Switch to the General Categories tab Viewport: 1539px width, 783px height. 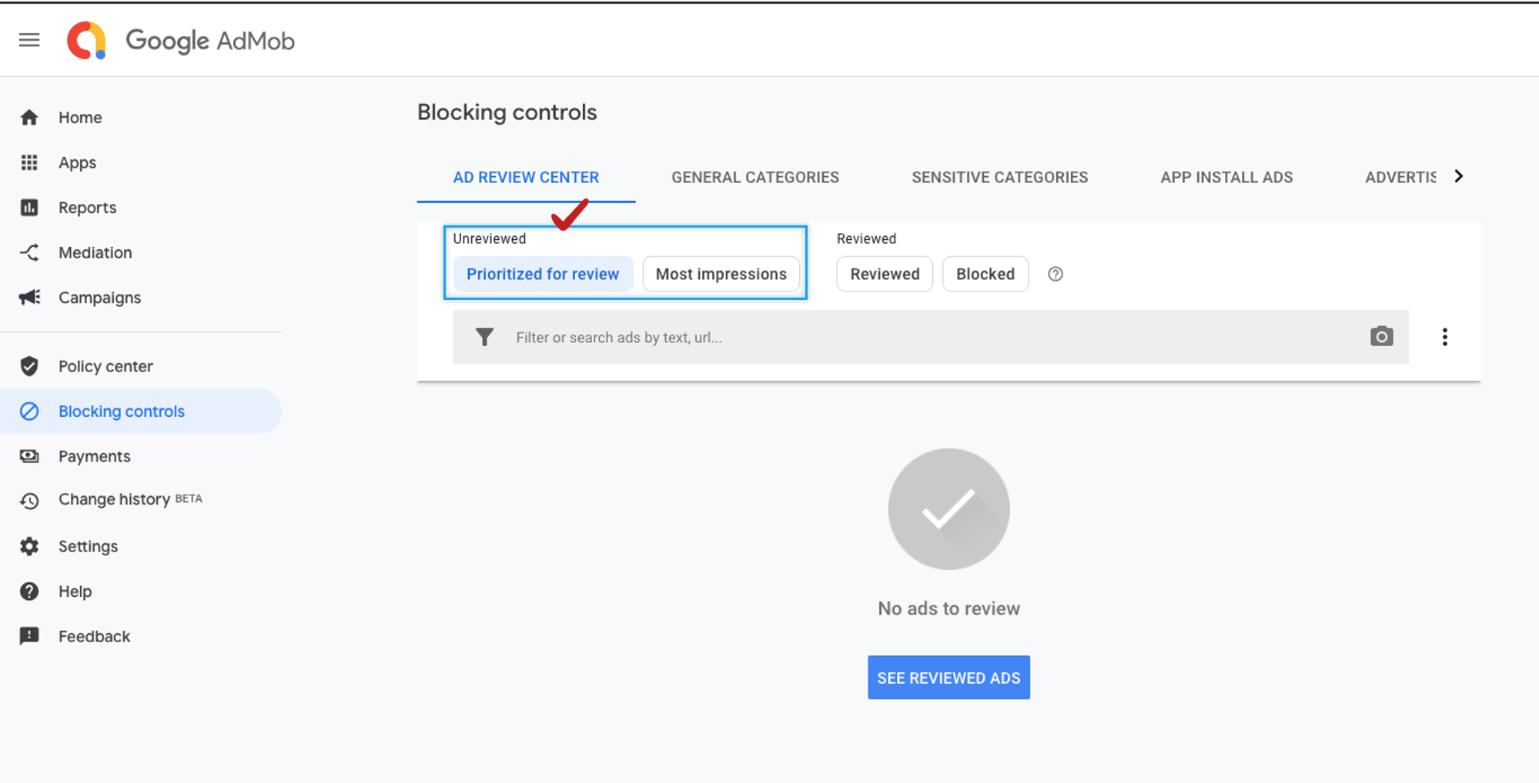[x=754, y=178]
